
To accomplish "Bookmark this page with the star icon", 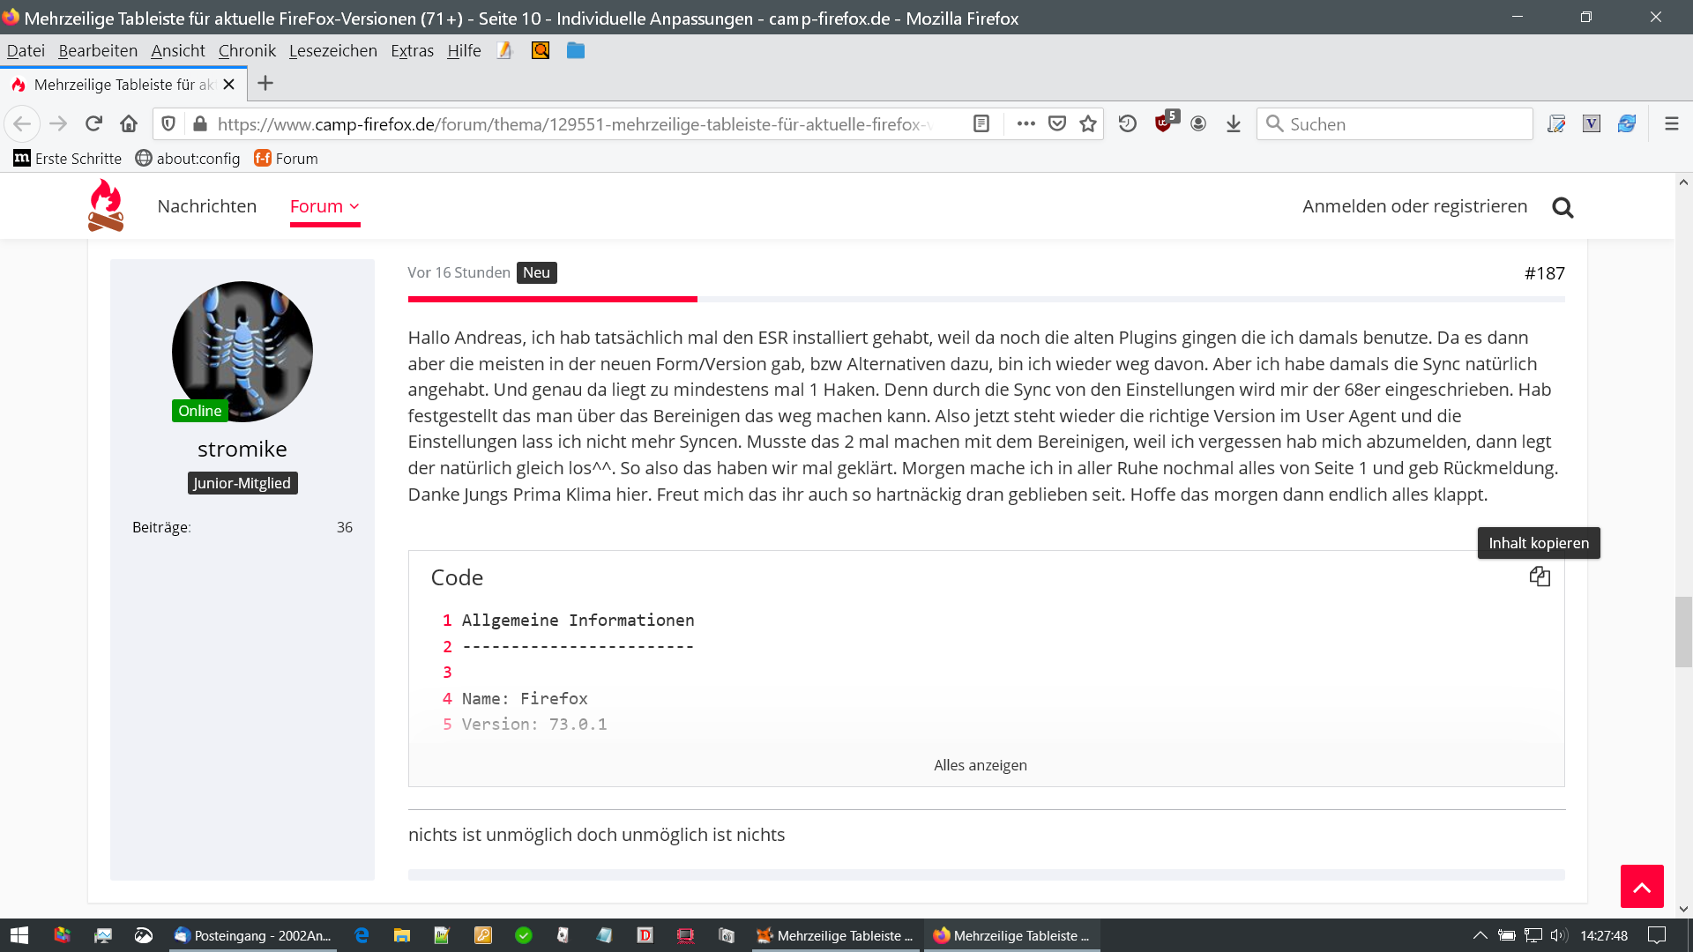I will (x=1088, y=124).
